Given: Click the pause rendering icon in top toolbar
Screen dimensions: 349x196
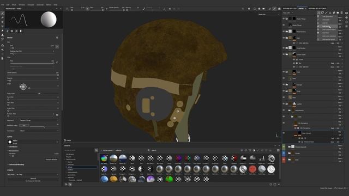Looking at the screenshot, I should (x=249, y=9).
